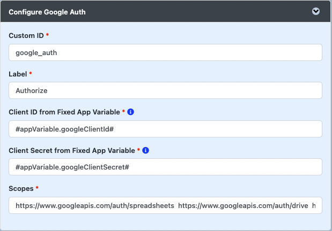Viewport: 332px width, 231px height.
Task: Click the spreadsheets scope URL in Scopes
Action: [x=95, y=205]
